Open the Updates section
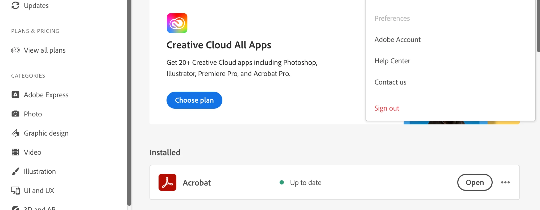 30,5
